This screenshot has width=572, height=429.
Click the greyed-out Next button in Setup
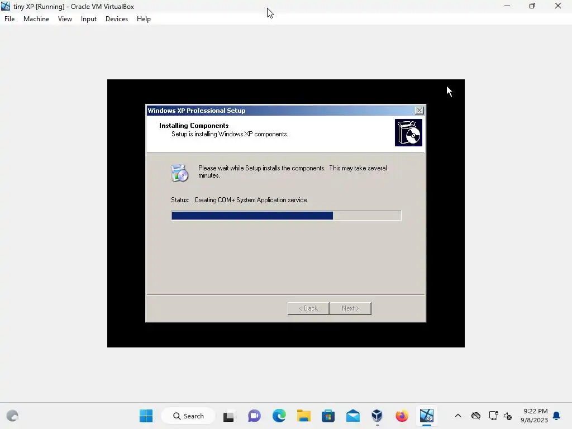(x=350, y=308)
